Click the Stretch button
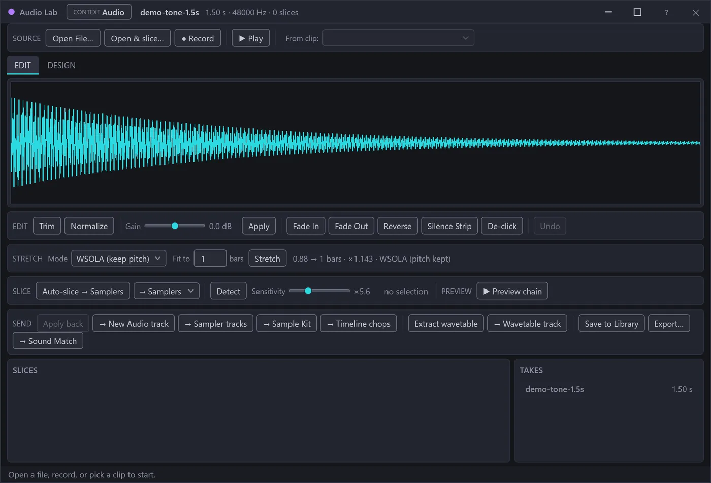Image resolution: width=711 pixels, height=483 pixels. coord(267,259)
